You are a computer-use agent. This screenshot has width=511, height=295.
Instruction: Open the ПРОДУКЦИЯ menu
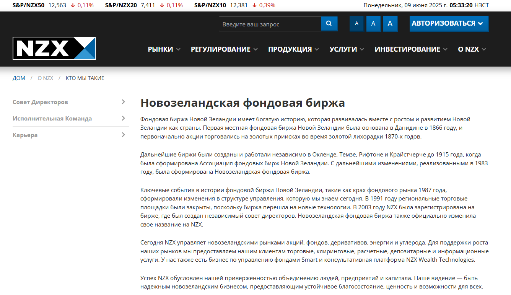293,49
